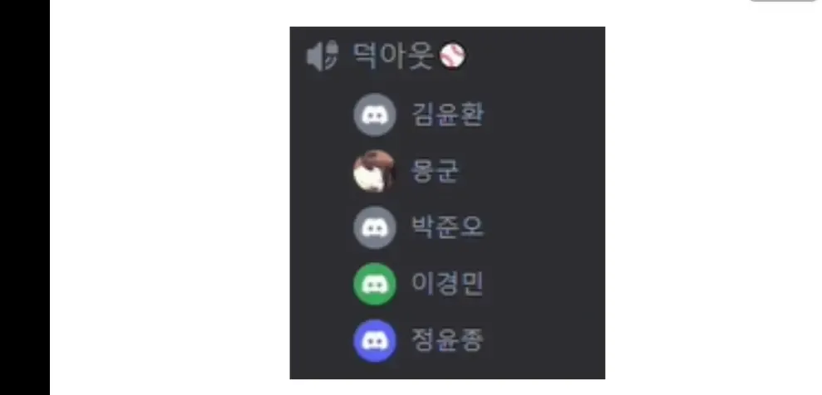Click the gray rounded button at top-right edge

coord(785,1)
